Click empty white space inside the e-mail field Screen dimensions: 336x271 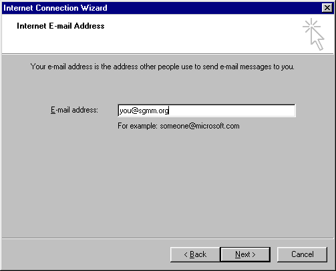[232, 111]
